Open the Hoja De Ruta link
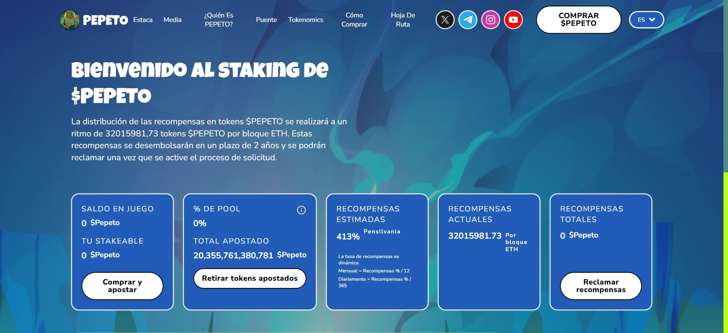The width and height of the screenshot is (728, 333). 403,20
